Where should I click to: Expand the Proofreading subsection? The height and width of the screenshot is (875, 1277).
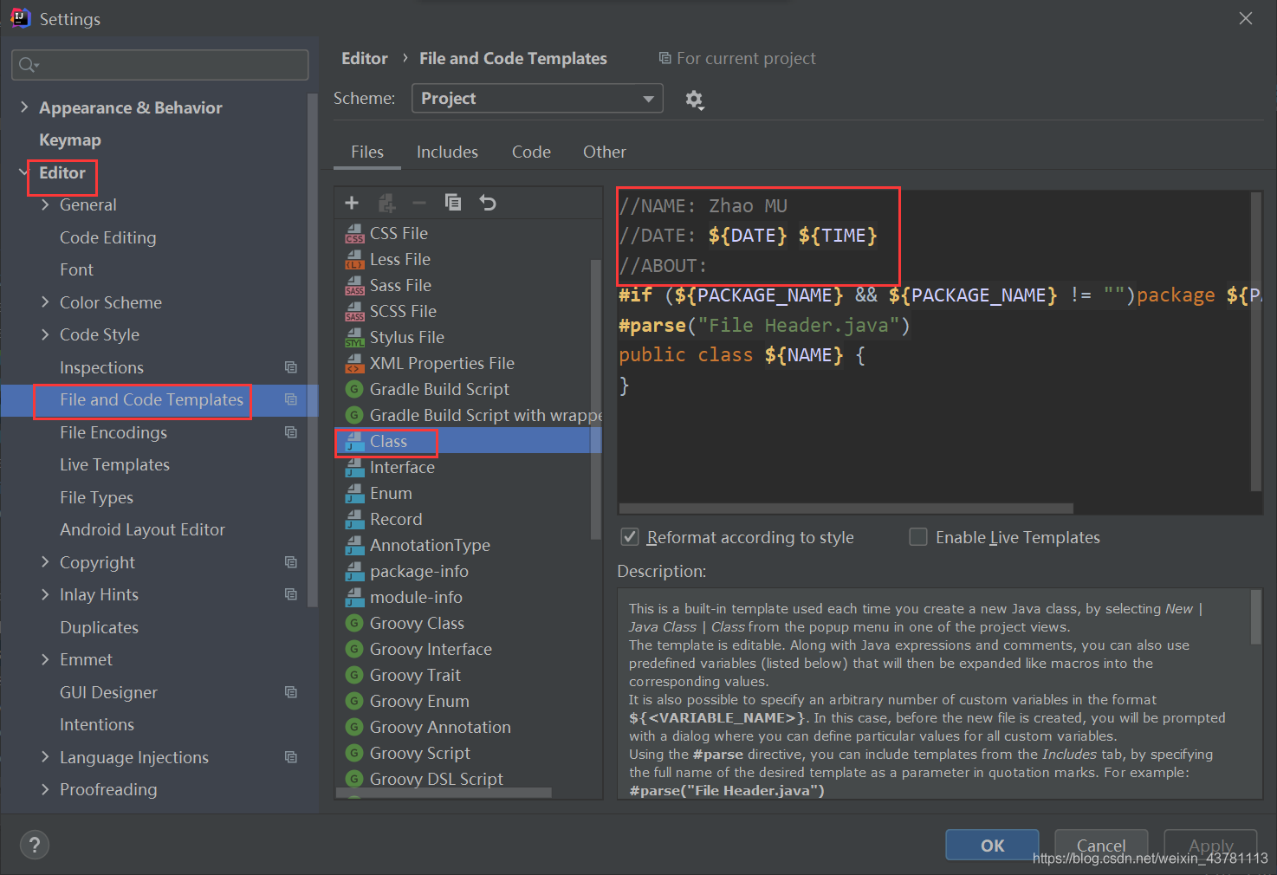[x=45, y=789]
